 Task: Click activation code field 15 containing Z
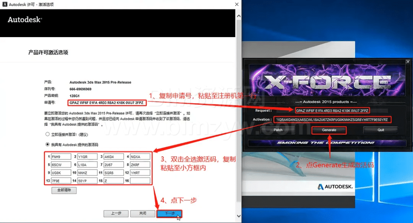click(113, 181)
